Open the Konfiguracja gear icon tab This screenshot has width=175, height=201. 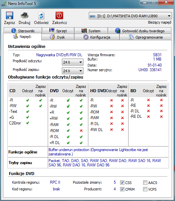click(x=86, y=37)
